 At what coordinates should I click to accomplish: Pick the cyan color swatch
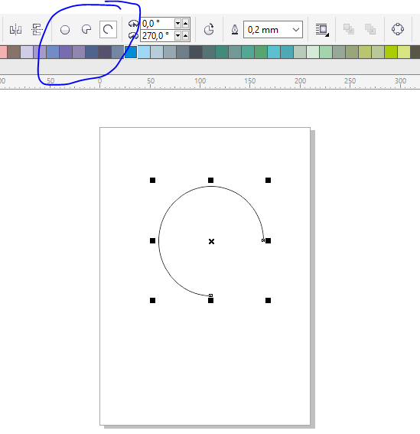click(x=274, y=52)
